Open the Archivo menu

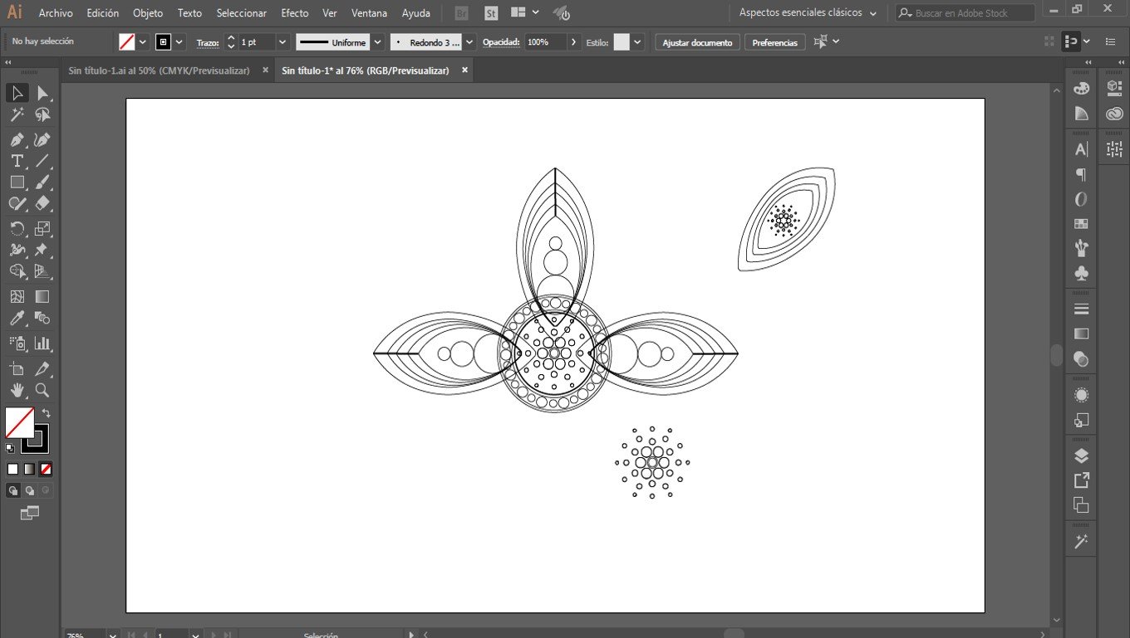tap(56, 13)
